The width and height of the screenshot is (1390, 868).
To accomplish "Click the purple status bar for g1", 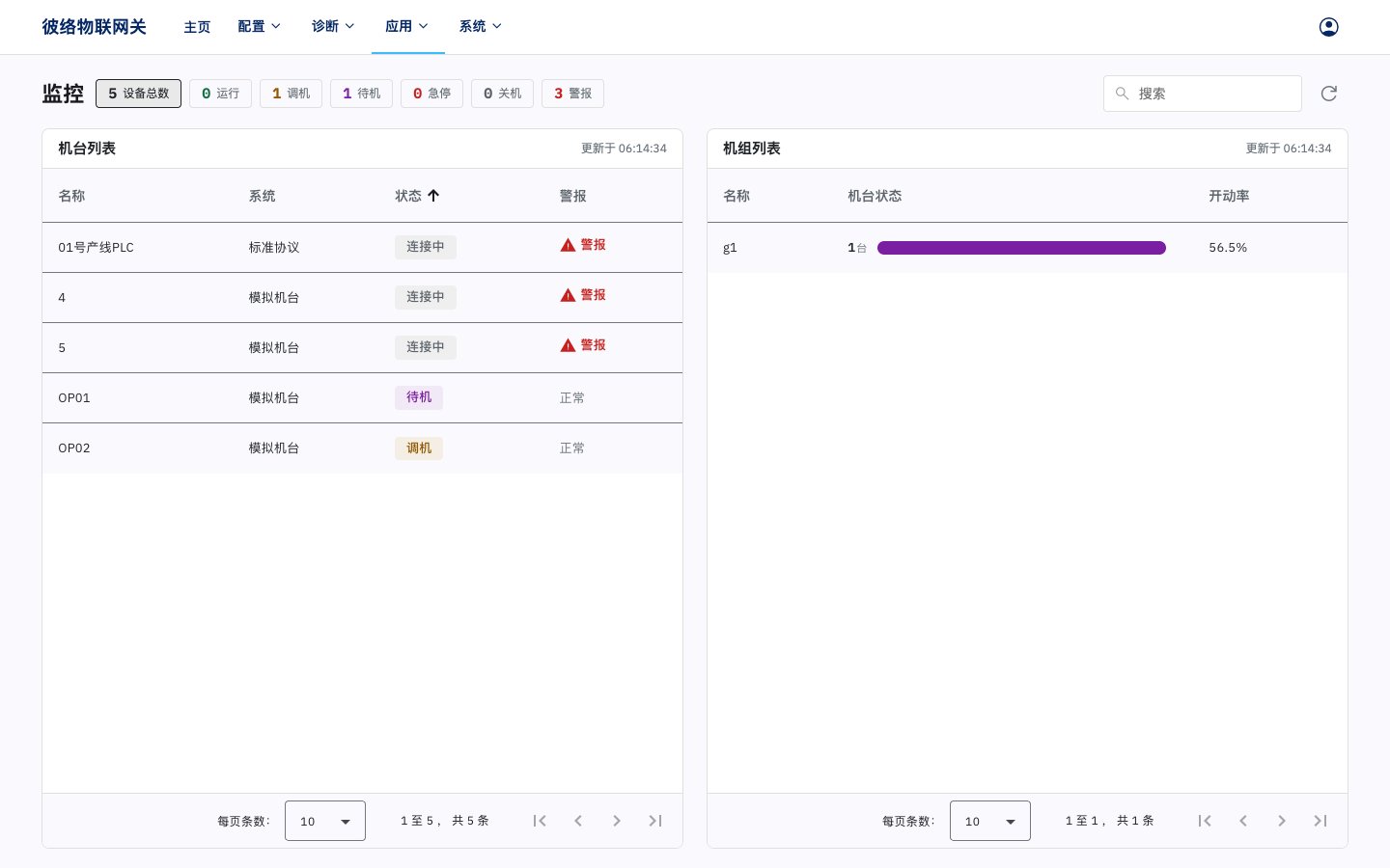I will coord(1021,248).
